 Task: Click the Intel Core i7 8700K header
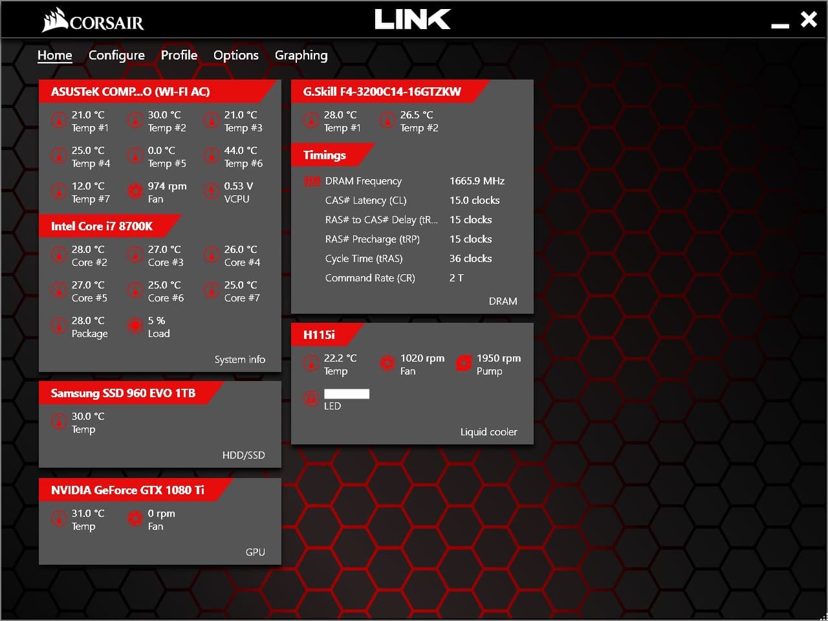(110, 226)
